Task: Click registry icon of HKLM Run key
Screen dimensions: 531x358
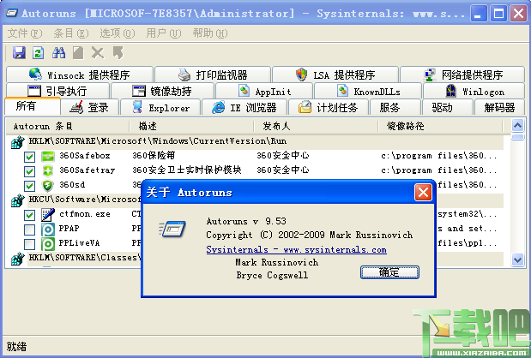Action: (x=18, y=142)
